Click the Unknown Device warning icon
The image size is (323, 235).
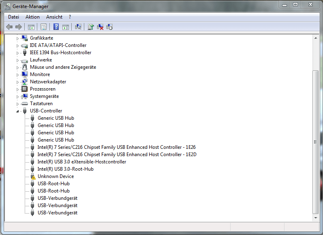pyautogui.click(x=32, y=176)
